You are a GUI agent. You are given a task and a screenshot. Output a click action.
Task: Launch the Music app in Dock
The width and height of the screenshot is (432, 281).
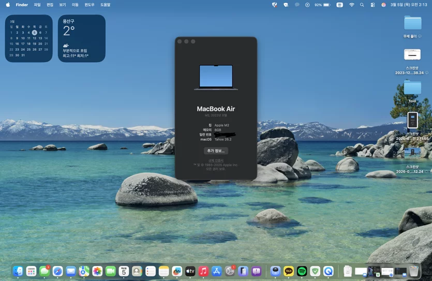203,272
